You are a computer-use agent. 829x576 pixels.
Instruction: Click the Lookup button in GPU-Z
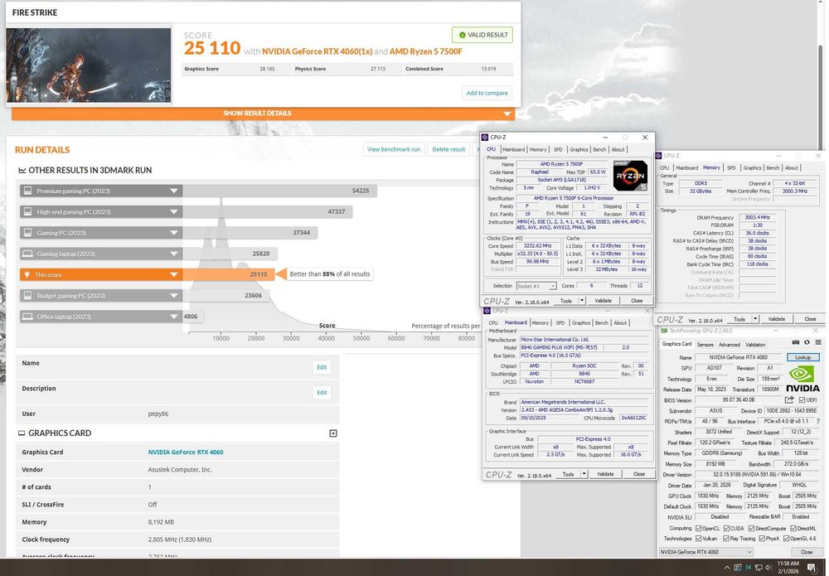(x=802, y=357)
